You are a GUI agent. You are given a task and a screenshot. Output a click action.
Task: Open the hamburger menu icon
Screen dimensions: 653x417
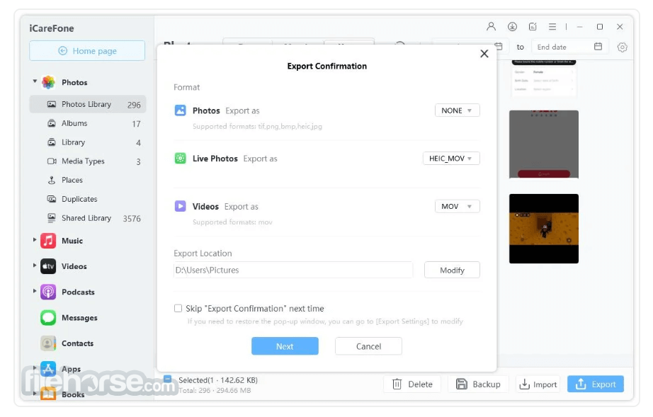pos(552,27)
